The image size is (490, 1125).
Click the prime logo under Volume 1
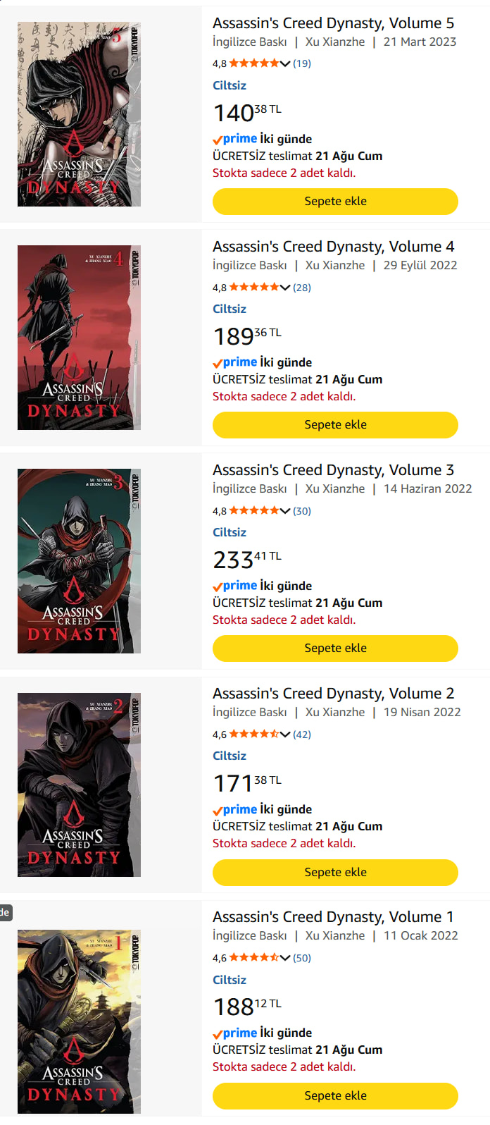[235, 1033]
